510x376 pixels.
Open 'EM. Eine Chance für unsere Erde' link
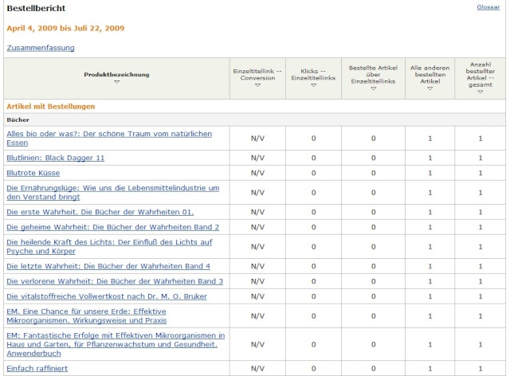coord(87,315)
